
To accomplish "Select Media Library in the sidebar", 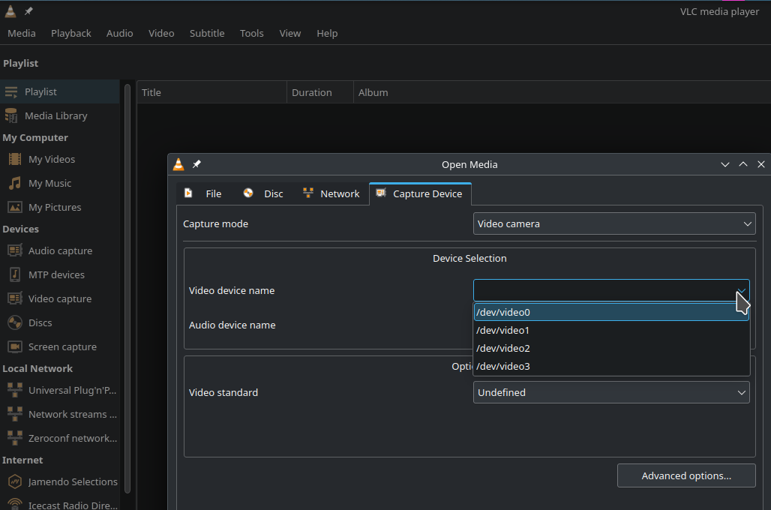I will (59, 115).
